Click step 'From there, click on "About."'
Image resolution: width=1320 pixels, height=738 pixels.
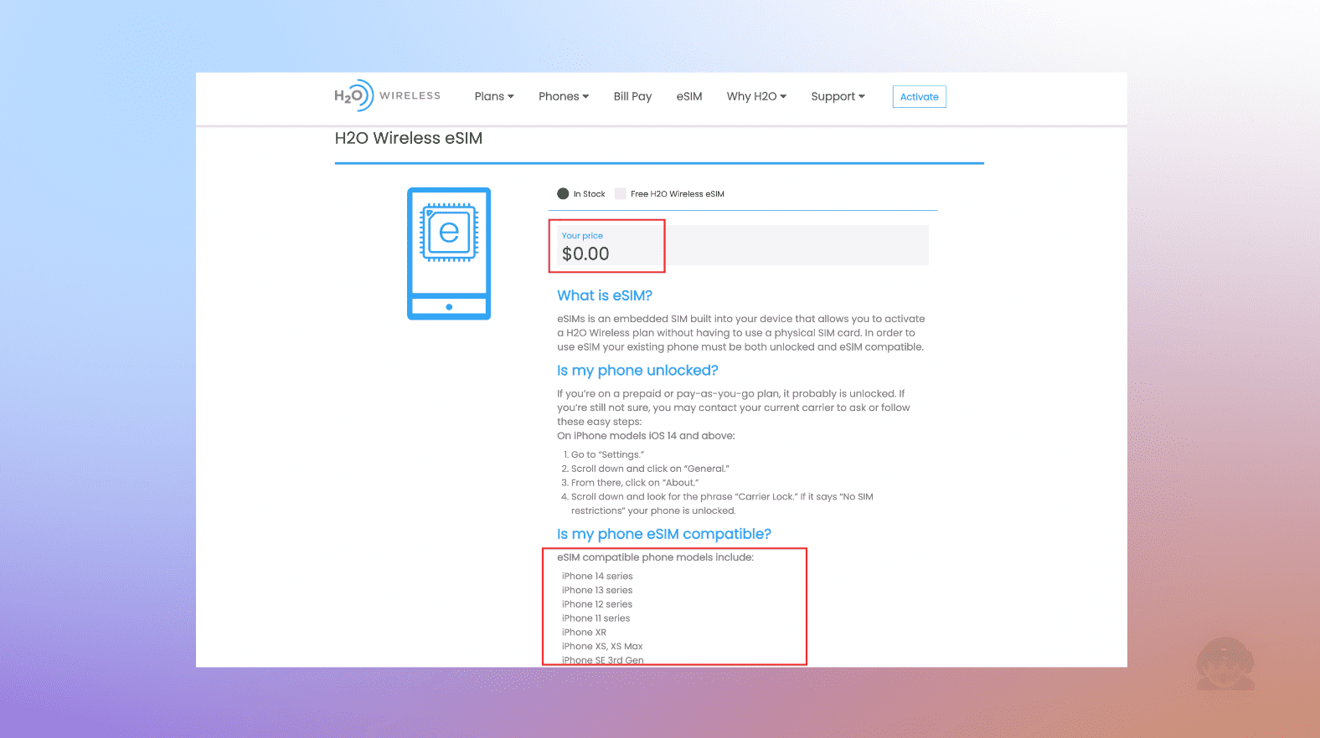(634, 483)
